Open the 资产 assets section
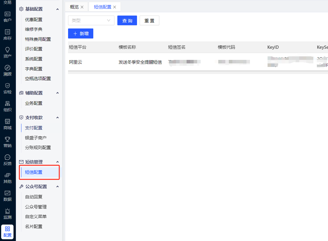Image resolution: width=328 pixels, height=241 pixels. point(8,53)
